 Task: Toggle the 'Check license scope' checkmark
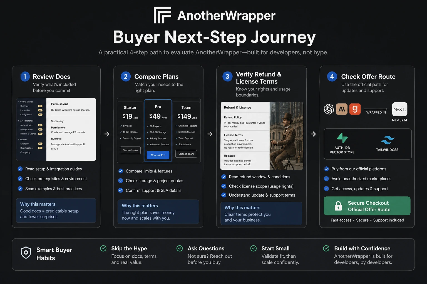[224, 186]
